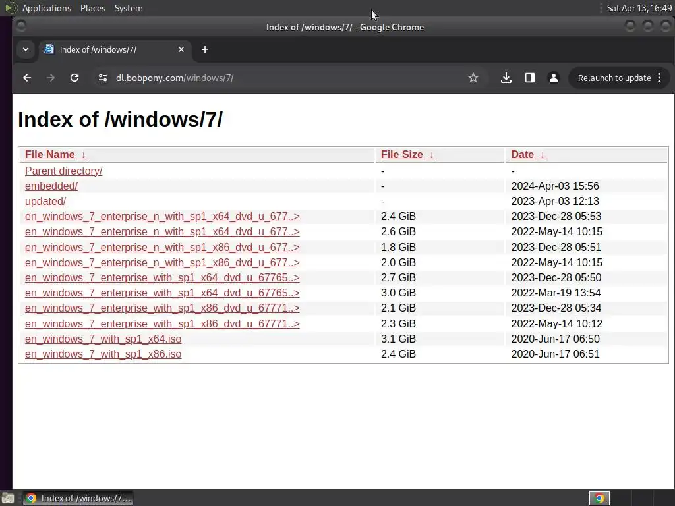Download enterprise_n x86 file sized 2.0 GiB
The image size is (675, 506).
[x=162, y=262]
